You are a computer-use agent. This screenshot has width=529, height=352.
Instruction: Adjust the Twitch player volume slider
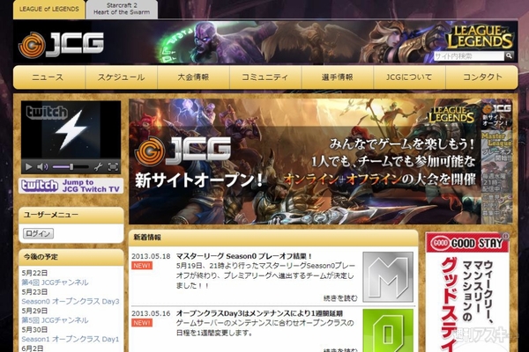(x=71, y=166)
